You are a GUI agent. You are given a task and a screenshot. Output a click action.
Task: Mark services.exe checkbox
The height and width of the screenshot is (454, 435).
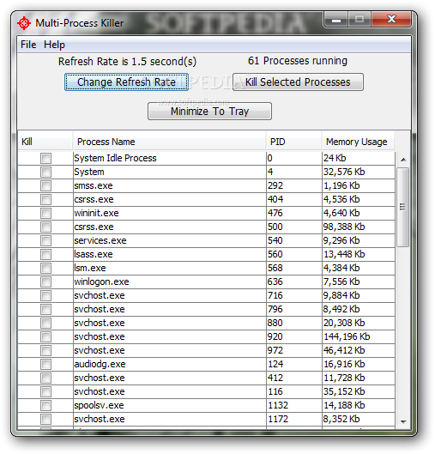tap(45, 241)
